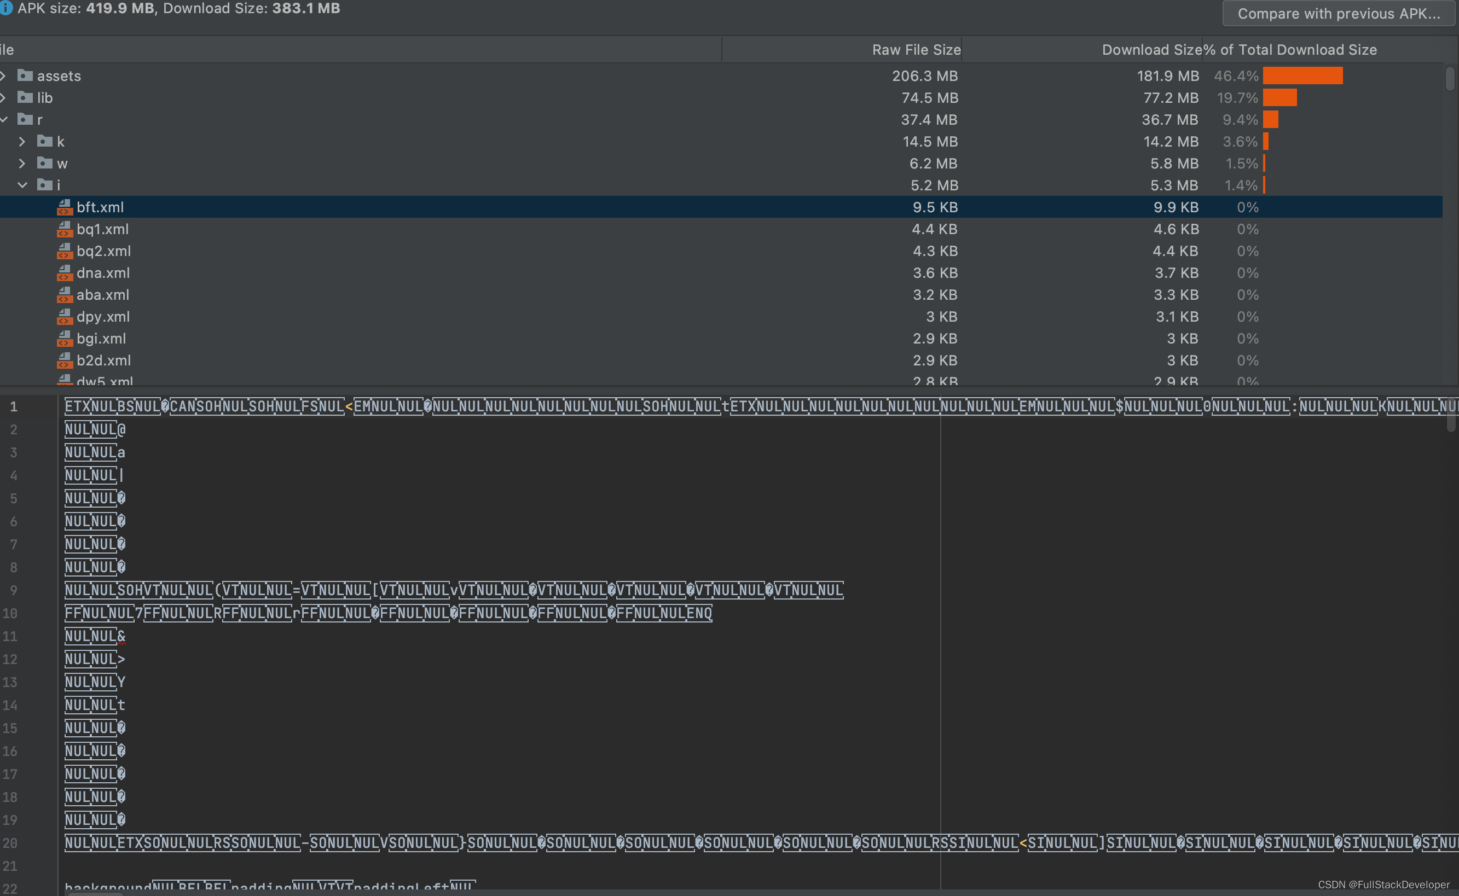Click the NULNULY text on line 13
The height and width of the screenshot is (896, 1459).
(95, 683)
